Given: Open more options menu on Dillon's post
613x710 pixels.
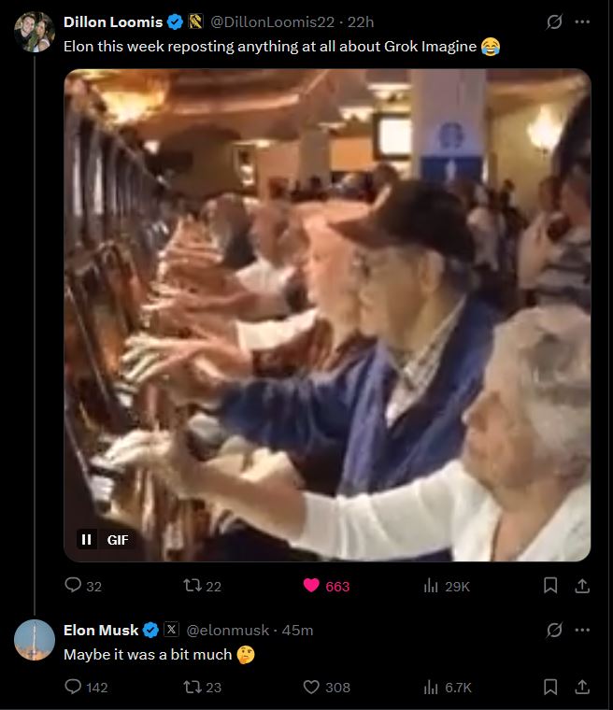Looking at the screenshot, I should pyautogui.click(x=582, y=21).
